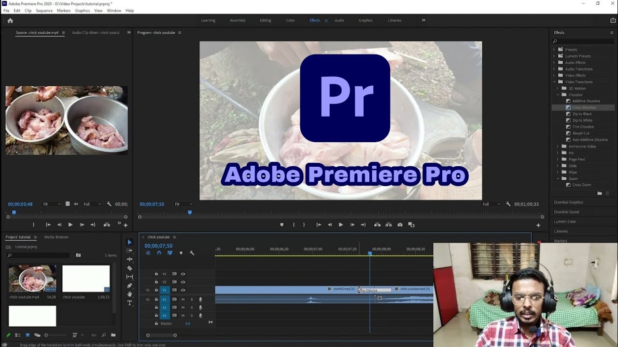
Task: Open Program monitor Fit zoom dropdown
Action: point(183,204)
